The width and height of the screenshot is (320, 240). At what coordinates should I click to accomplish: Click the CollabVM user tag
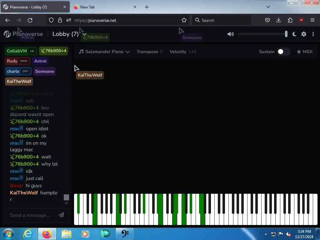(21, 51)
